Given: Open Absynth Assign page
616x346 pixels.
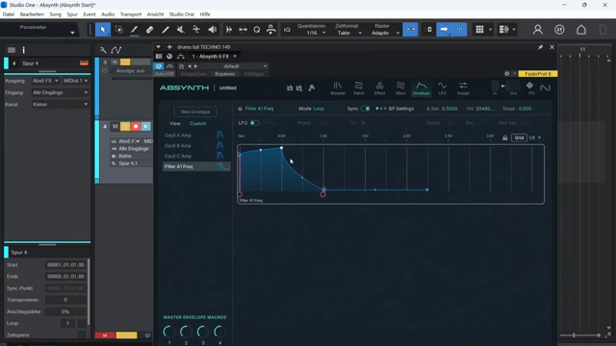Looking at the screenshot, I should click(x=463, y=88).
